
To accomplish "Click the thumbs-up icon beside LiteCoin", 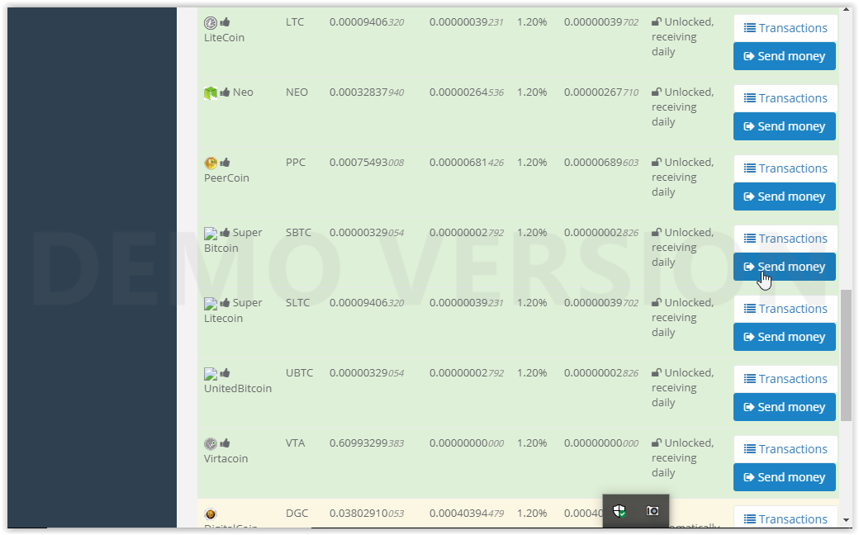I will [225, 22].
